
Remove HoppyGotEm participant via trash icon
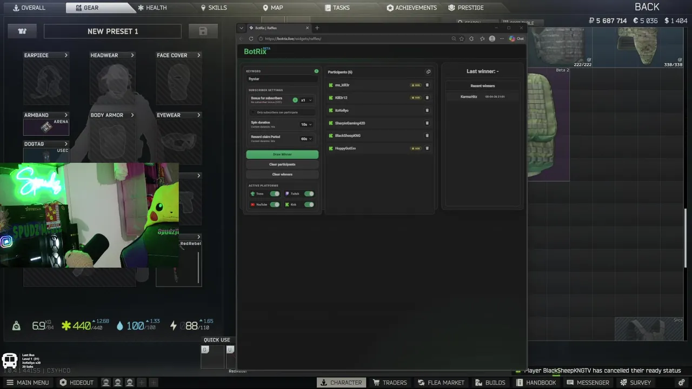(x=427, y=148)
